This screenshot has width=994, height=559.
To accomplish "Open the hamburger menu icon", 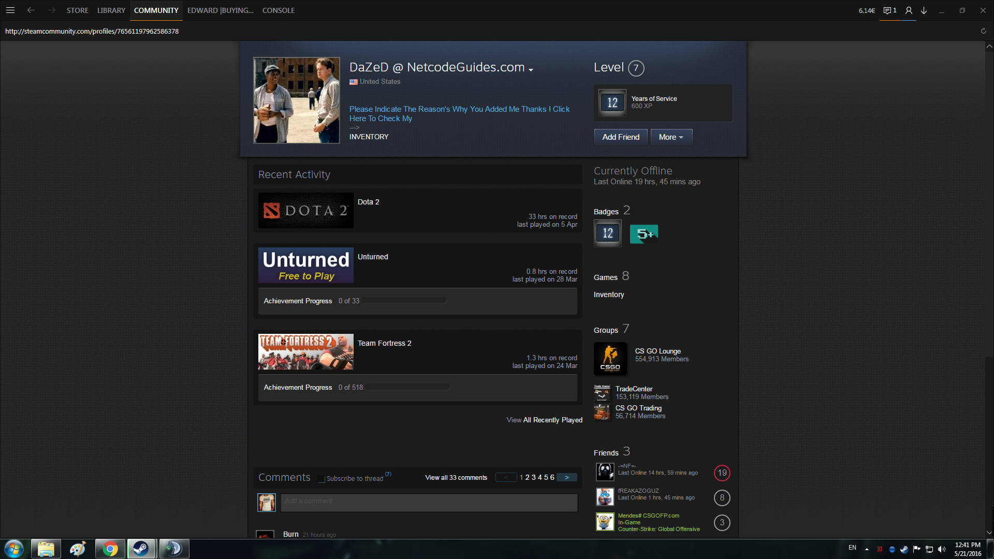I will [10, 10].
